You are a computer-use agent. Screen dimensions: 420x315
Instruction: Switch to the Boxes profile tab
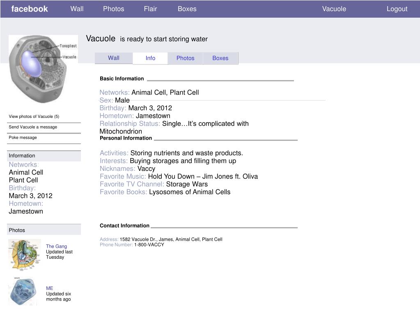click(220, 58)
